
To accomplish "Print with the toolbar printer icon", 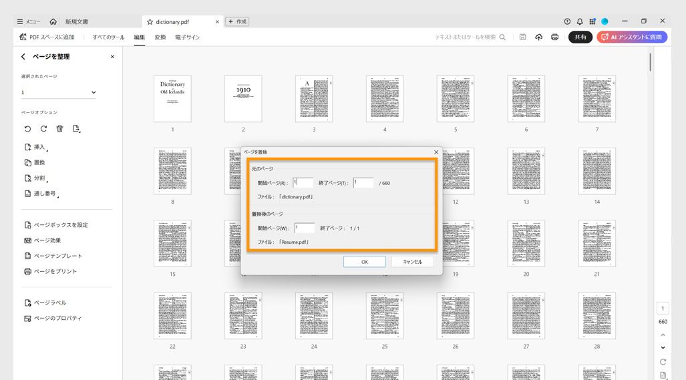I will pyautogui.click(x=555, y=37).
